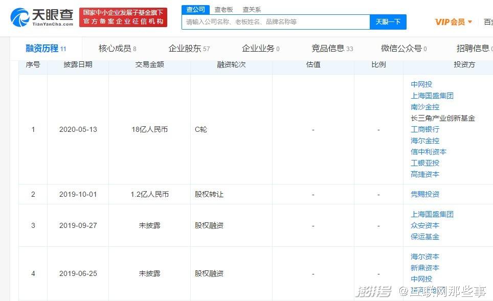Viewport: 493px width, 301px height.
Task: Open investor link 海尔金控
Action: (x=425, y=141)
